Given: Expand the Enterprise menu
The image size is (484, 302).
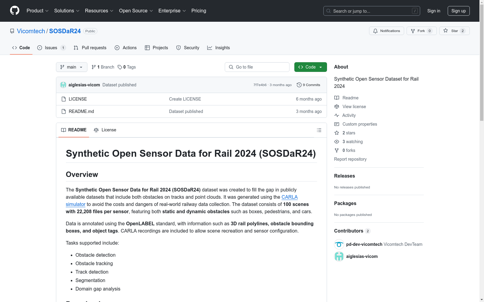Looking at the screenshot, I should click(x=172, y=11).
